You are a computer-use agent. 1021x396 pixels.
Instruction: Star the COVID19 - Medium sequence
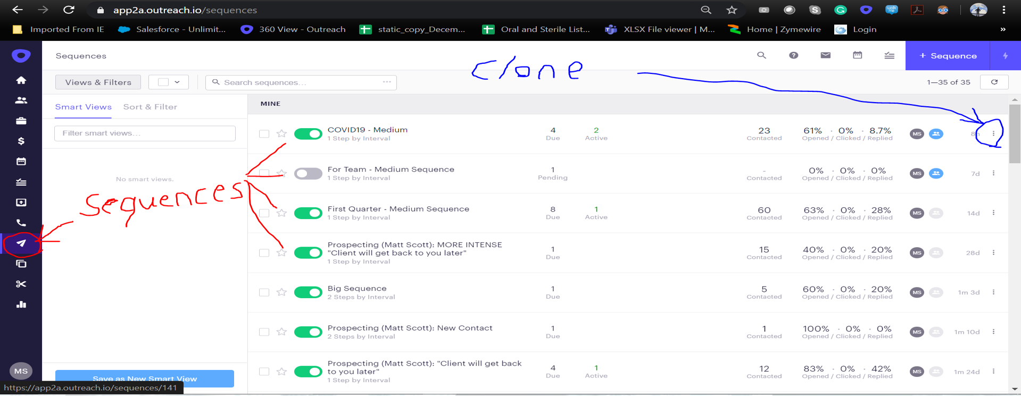click(281, 133)
